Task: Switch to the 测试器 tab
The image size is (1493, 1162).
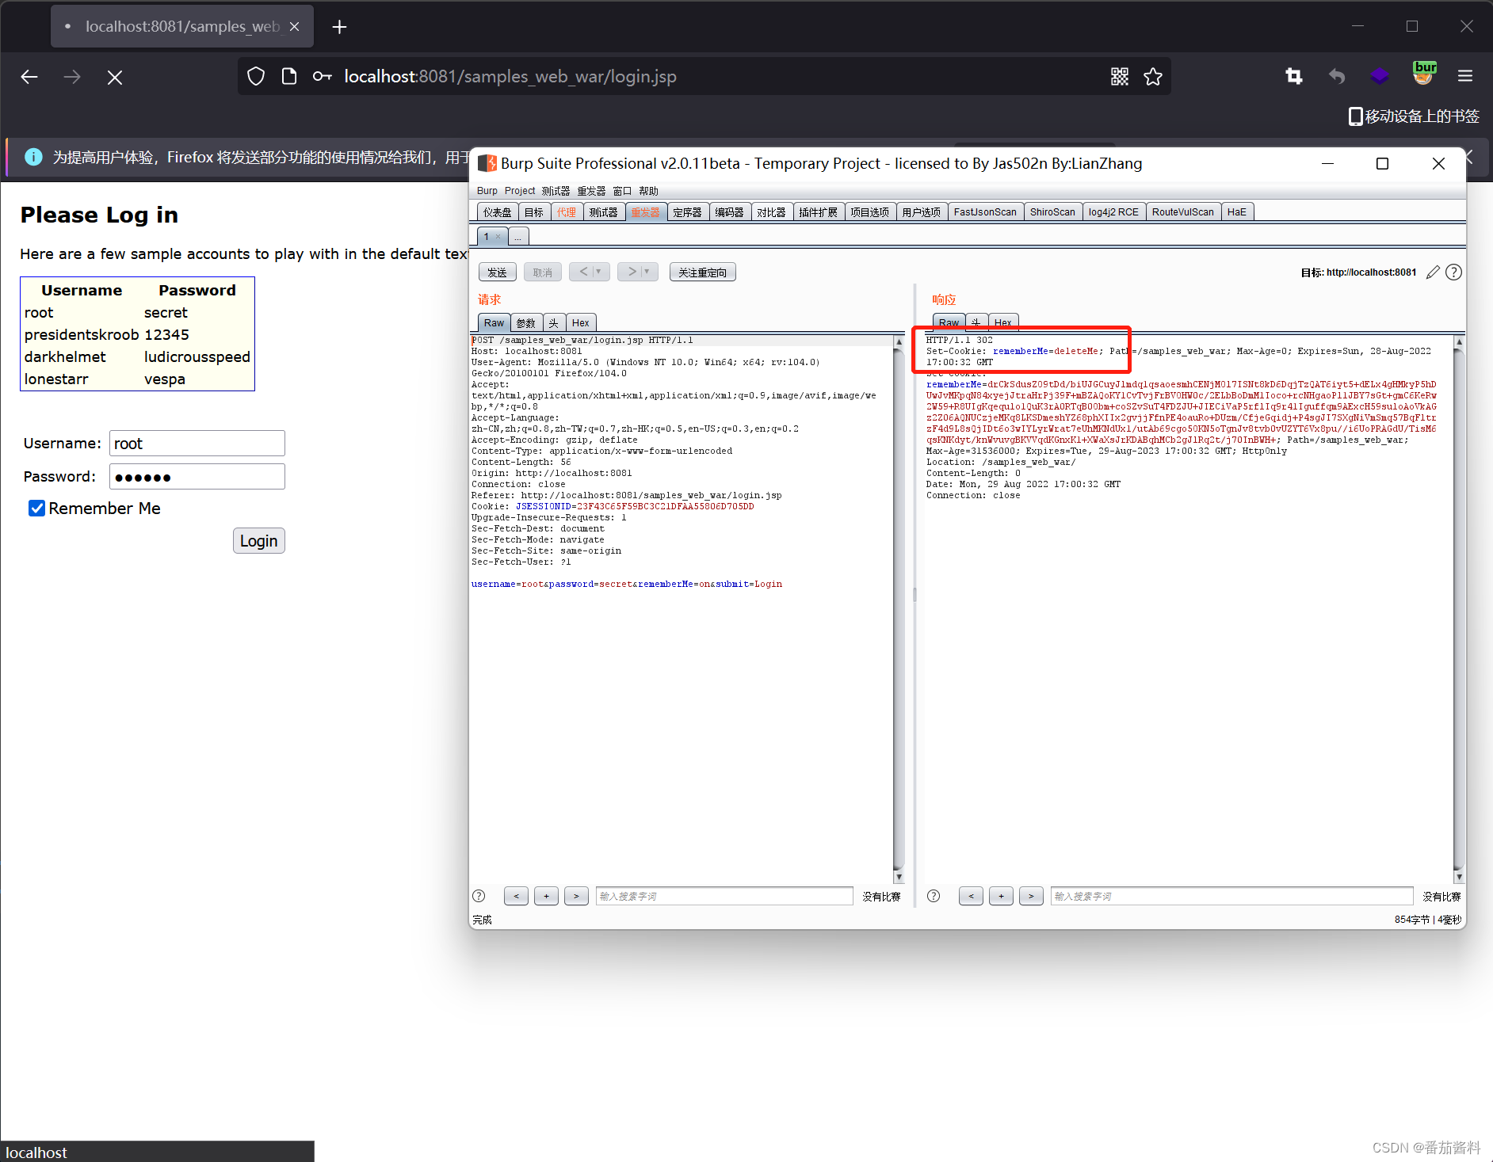Action: tap(604, 212)
